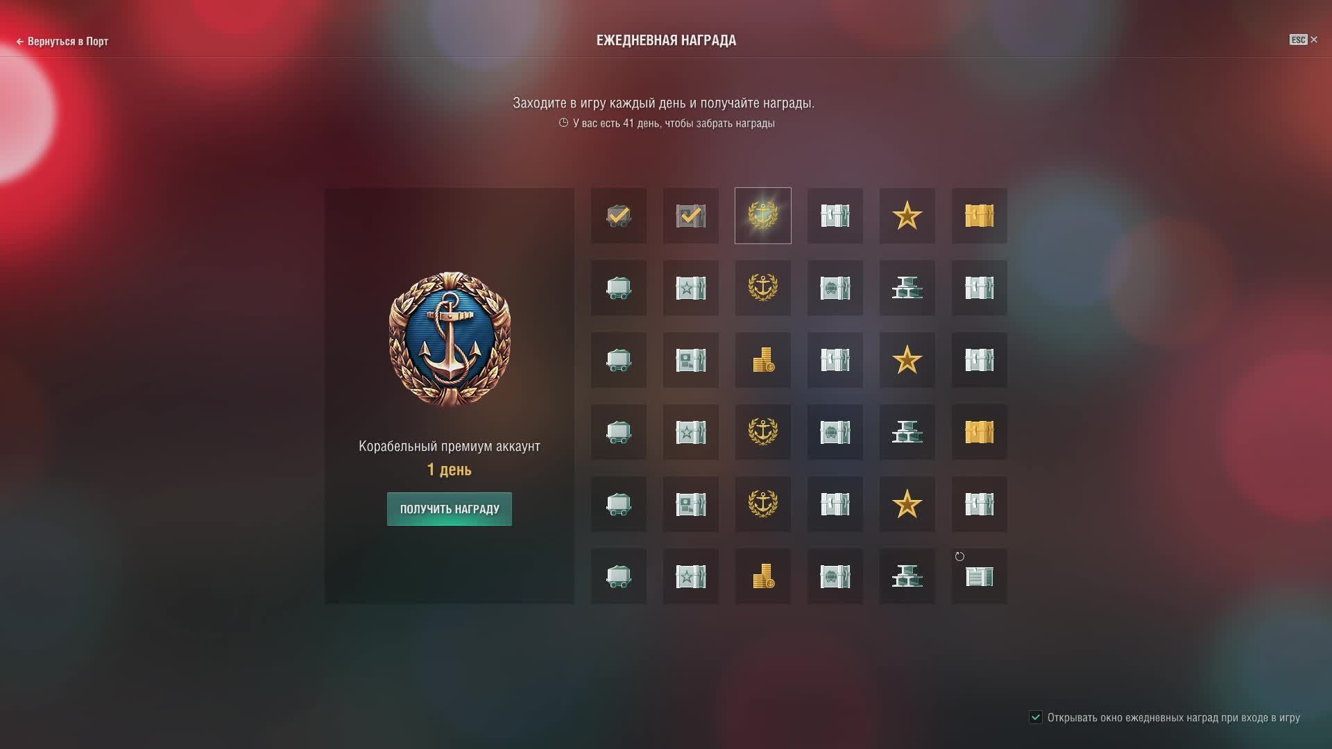The height and width of the screenshot is (749, 1332).
Task: Return to Port via Вернуться в Порт link
Action: tap(62, 42)
